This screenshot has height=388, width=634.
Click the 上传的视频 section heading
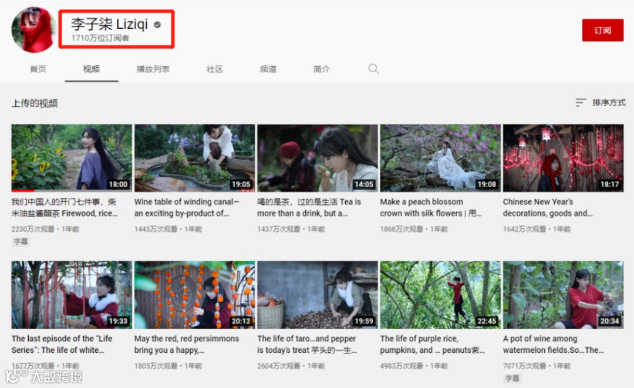(35, 103)
